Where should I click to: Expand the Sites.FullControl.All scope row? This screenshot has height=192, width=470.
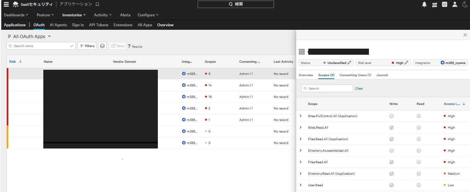pos(301,116)
